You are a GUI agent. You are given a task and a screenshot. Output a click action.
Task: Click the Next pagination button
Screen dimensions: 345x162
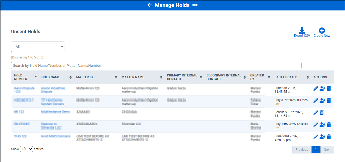point(327,150)
